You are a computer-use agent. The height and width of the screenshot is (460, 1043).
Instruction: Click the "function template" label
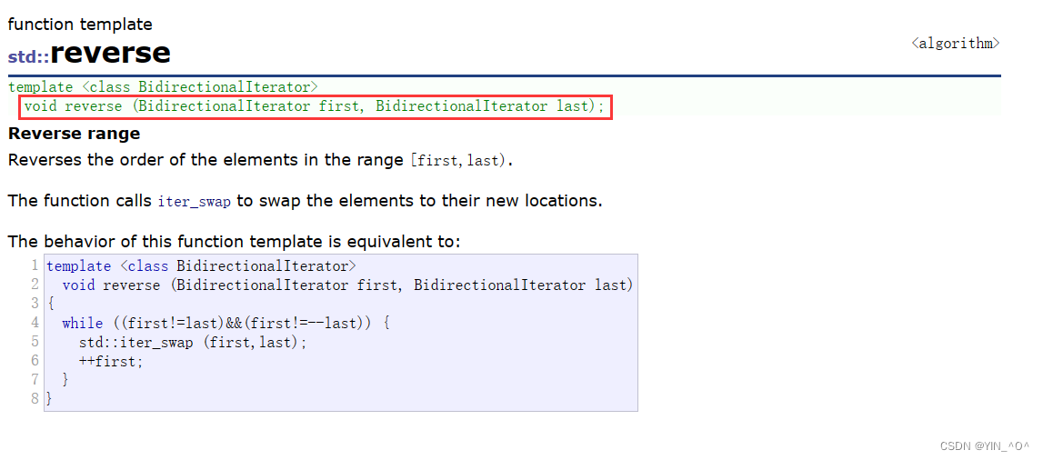[x=80, y=25]
